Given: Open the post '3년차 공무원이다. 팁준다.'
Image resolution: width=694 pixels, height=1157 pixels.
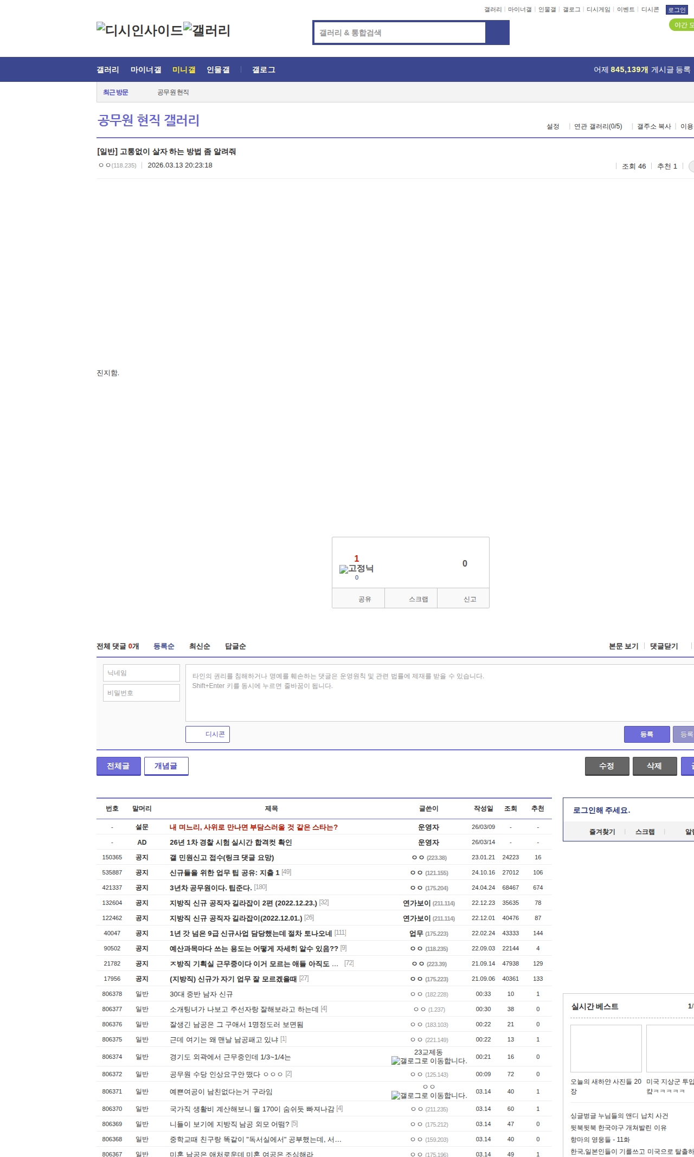Looking at the screenshot, I should 210,888.
